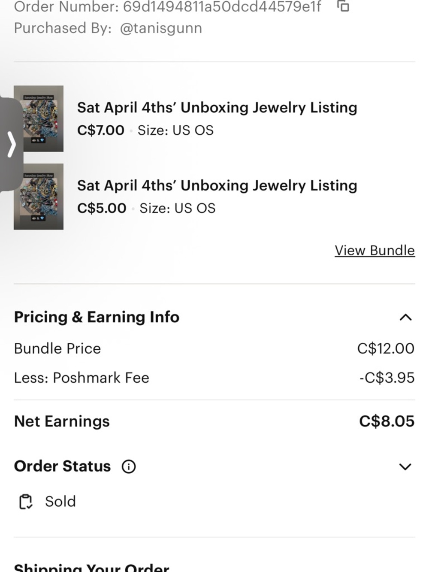429x572 pixels.
Task: Copy the order number
Action: tap(343, 6)
